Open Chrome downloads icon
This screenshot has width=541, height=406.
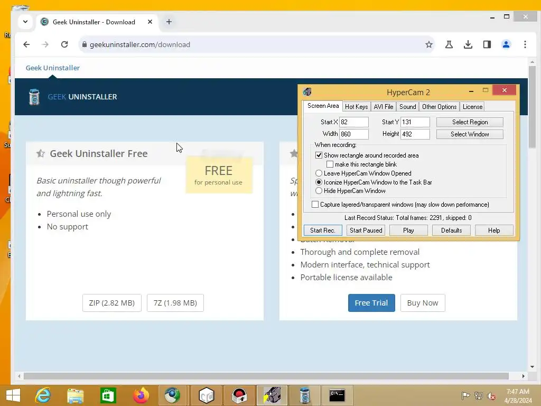tap(468, 44)
